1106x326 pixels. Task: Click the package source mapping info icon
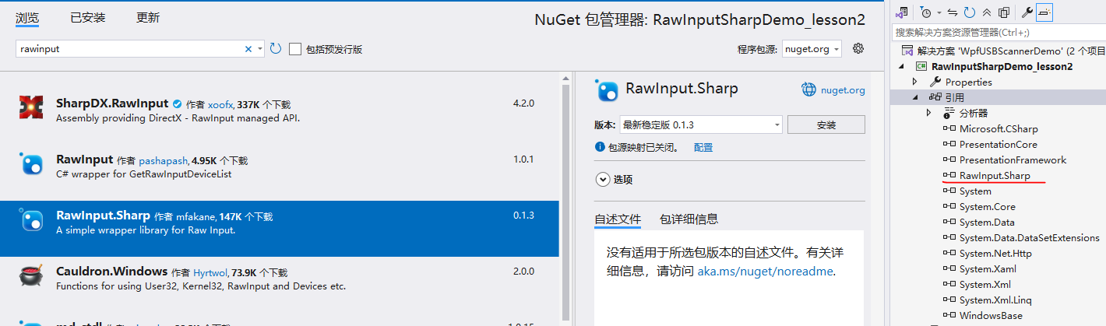click(600, 147)
